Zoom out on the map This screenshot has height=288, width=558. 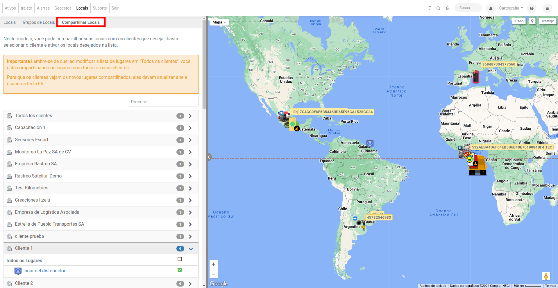click(x=214, y=274)
